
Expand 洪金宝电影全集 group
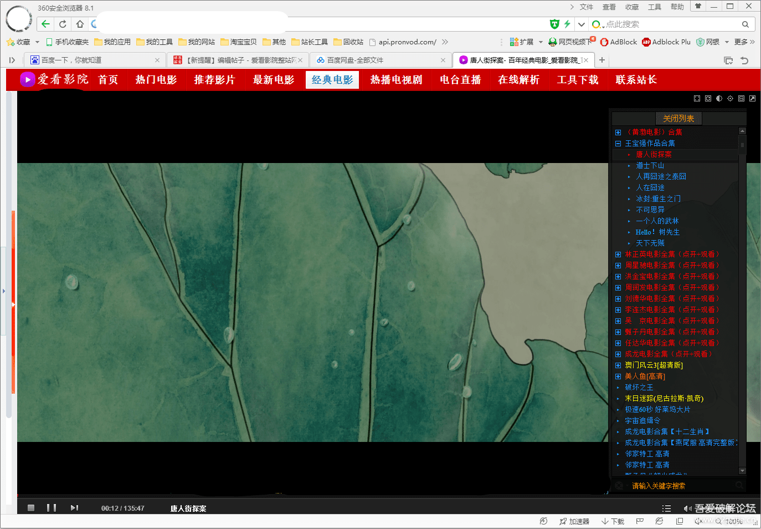618,276
